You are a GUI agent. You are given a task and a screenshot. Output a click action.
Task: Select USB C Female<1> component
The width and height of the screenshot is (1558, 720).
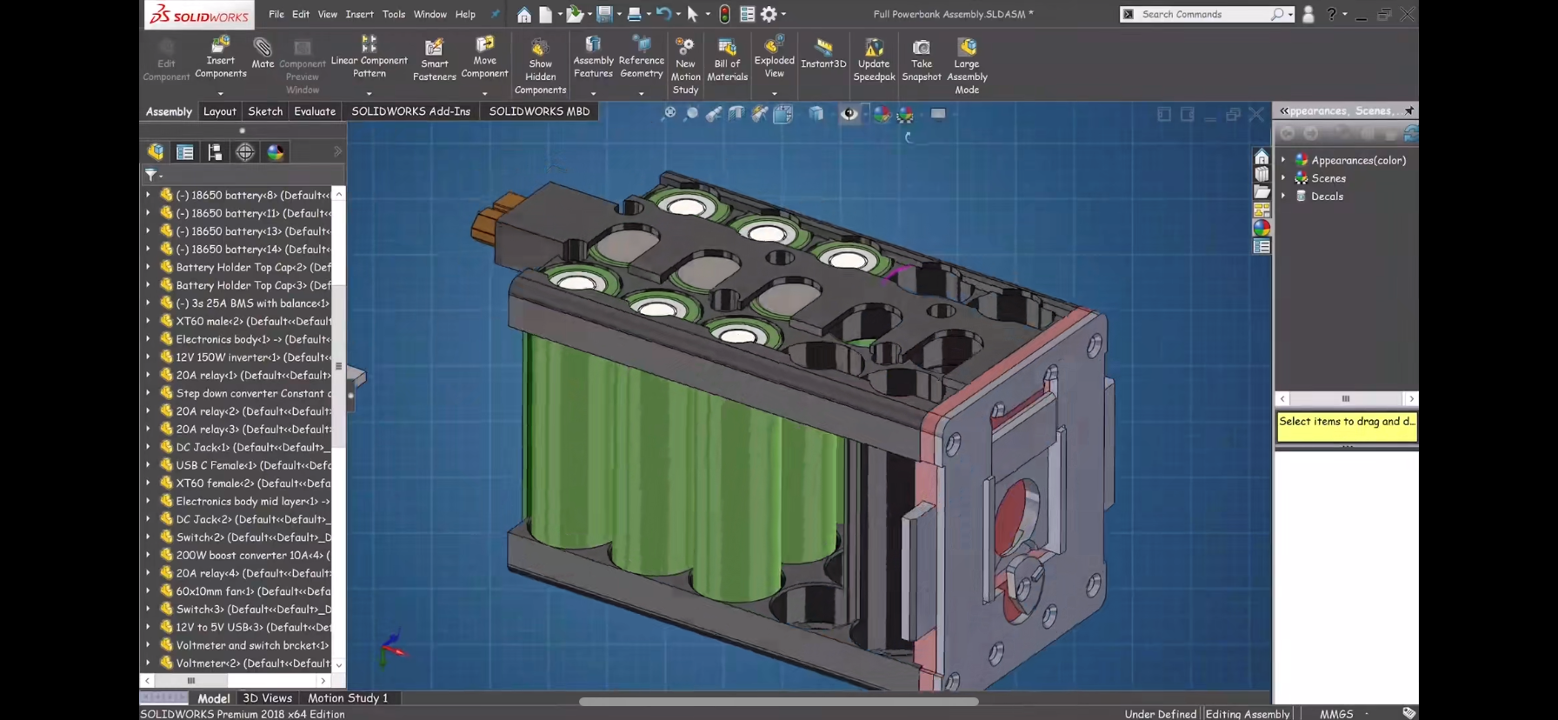click(245, 465)
